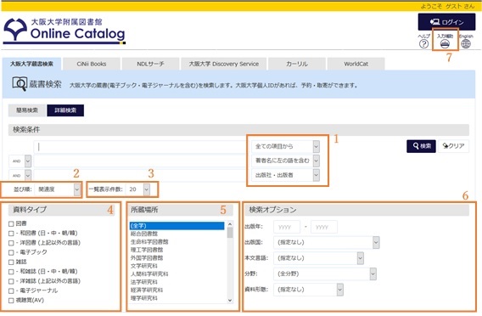Check the 洋雑誌 (上記以外の言語) checkbox
The height and width of the screenshot is (316, 482).
tap(11, 281)
